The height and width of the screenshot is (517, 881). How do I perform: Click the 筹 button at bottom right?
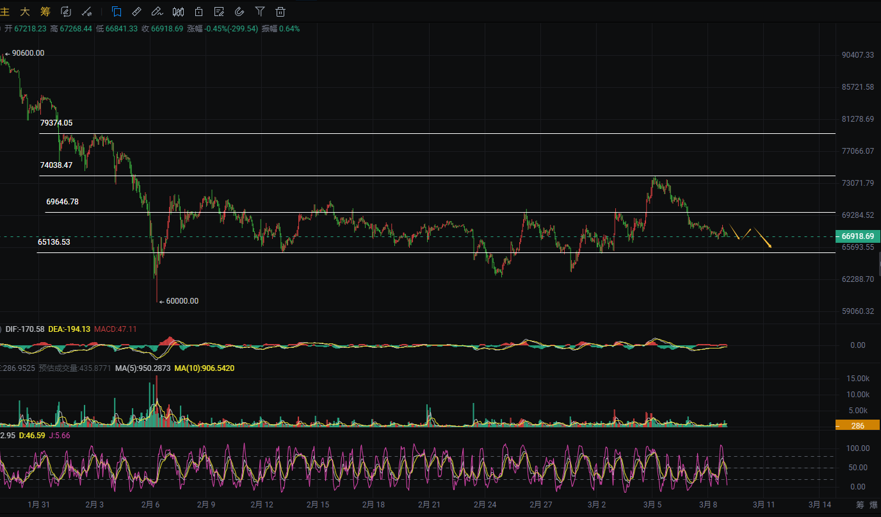(x=860, y=505)
